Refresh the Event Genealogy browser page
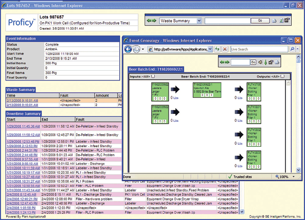 [217, 49]
